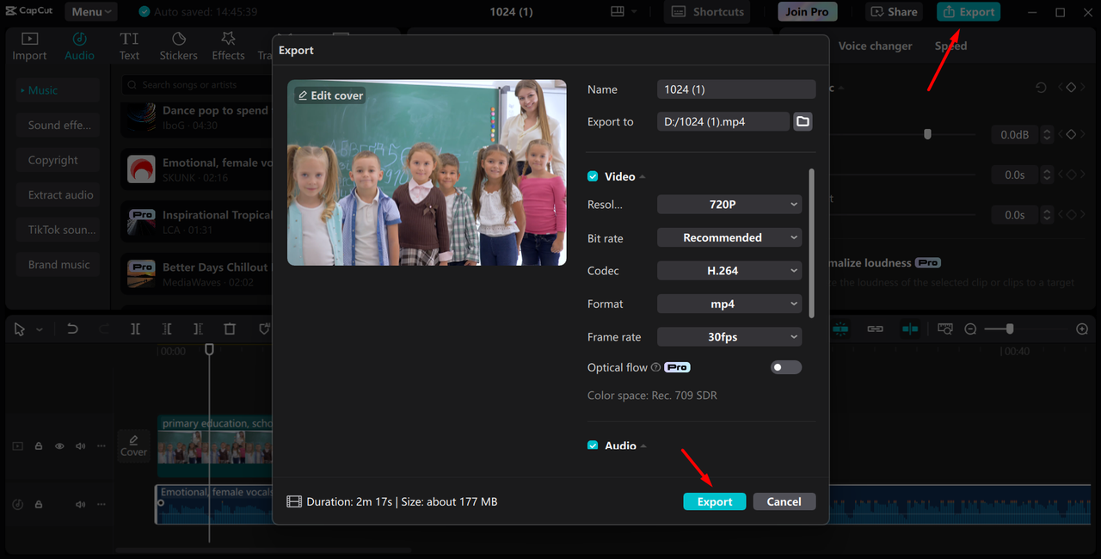Click the volume slider handle

927,134
